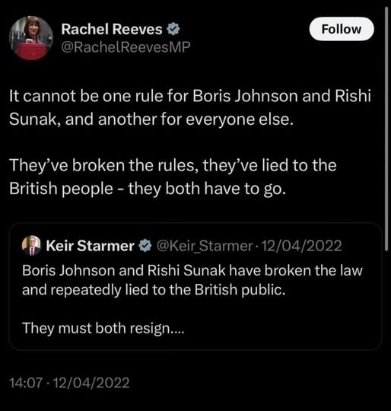Click Keir Starmer's avatar in the quoted tweet
391x411 pixels.
(31, 246)
